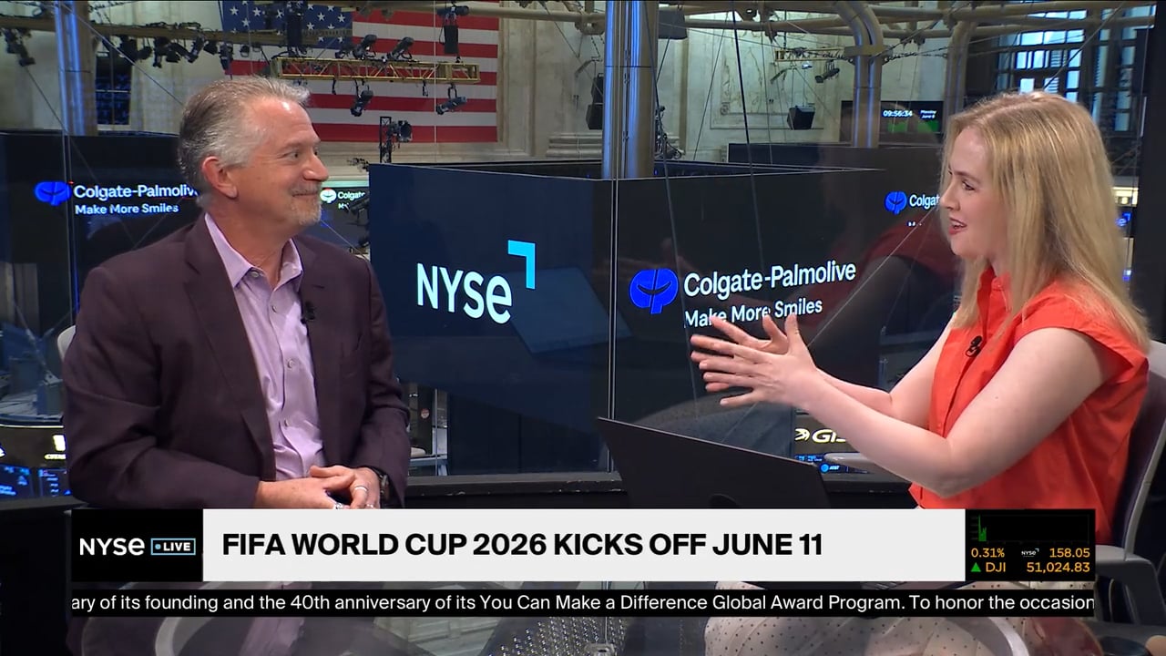Click the NYSE logo in the lower-third banner

click(112, 547)
